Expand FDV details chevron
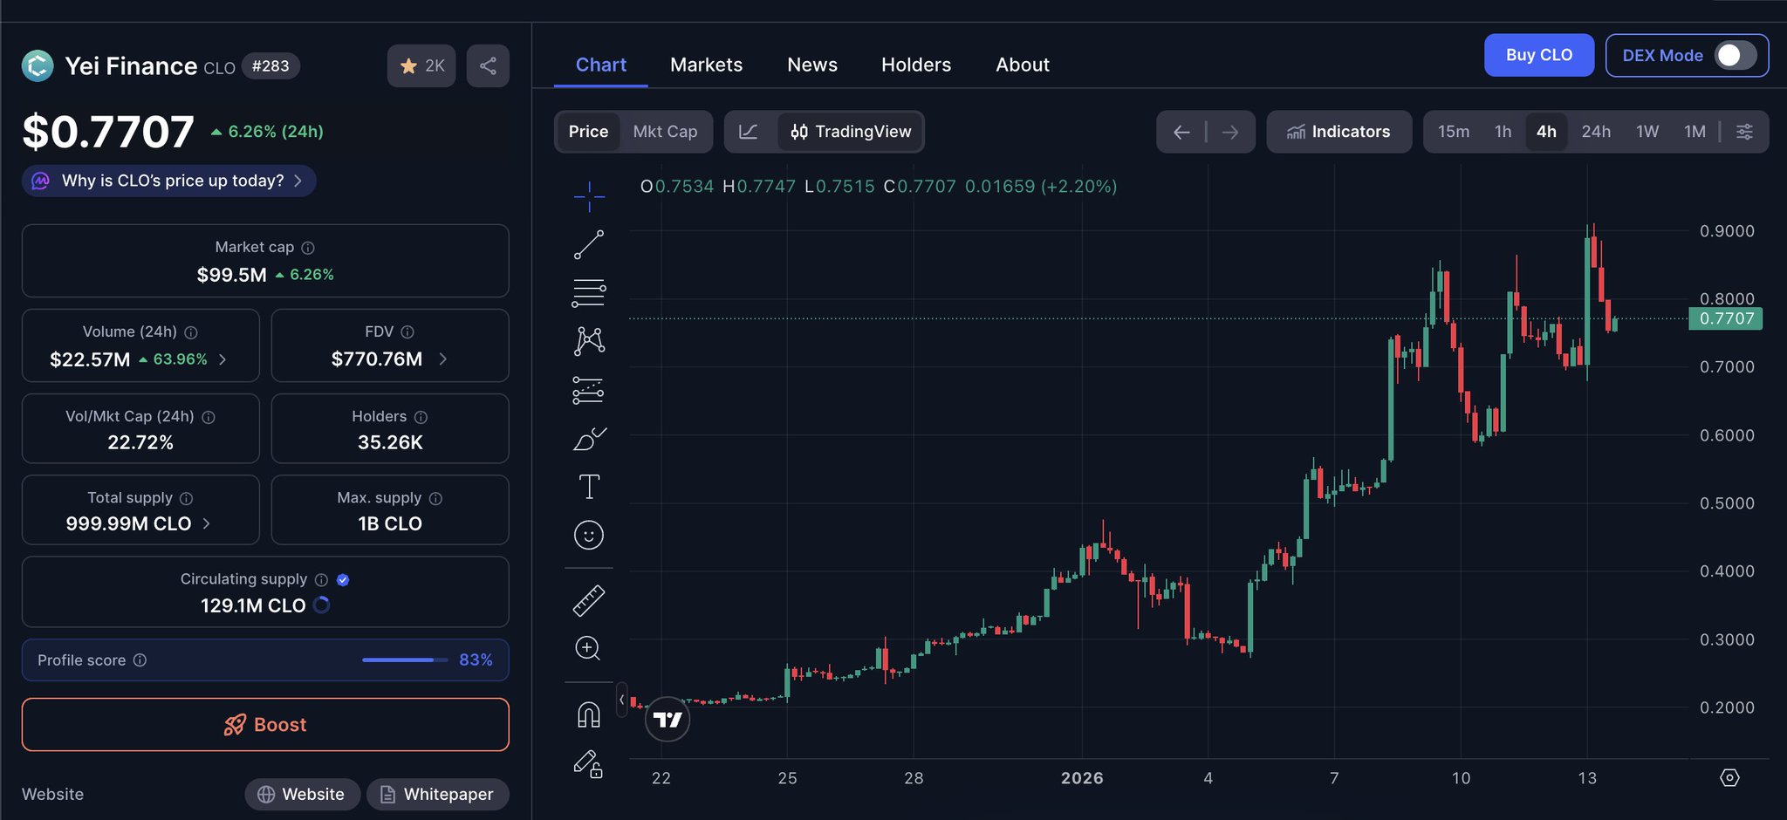Viewport: 1787px width, 820px height. tap(442, 359)
